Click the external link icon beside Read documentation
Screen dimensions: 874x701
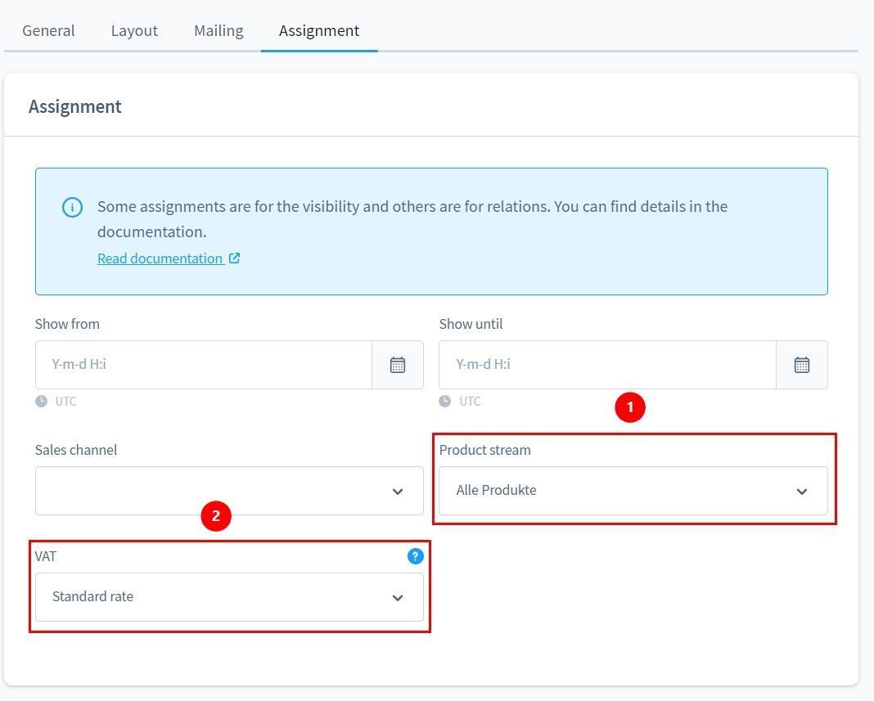234,258
